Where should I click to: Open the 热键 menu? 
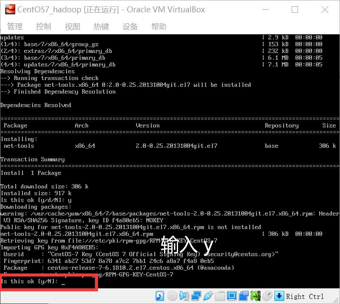(101, 27)
